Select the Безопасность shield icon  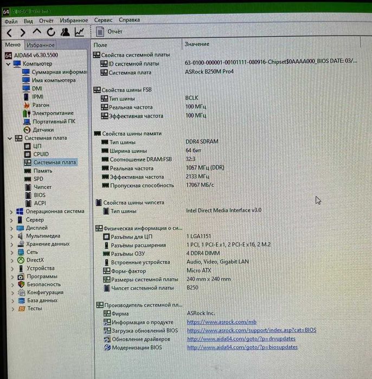tap(21, 285)
